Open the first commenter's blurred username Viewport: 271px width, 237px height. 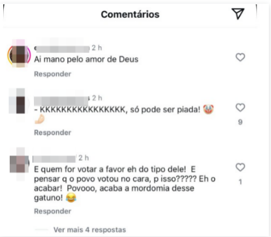click(x=62, y=48)
